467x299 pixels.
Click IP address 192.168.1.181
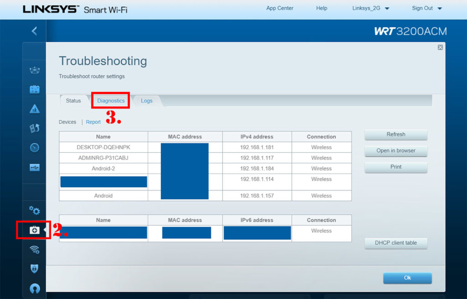[x=257, y=147]
